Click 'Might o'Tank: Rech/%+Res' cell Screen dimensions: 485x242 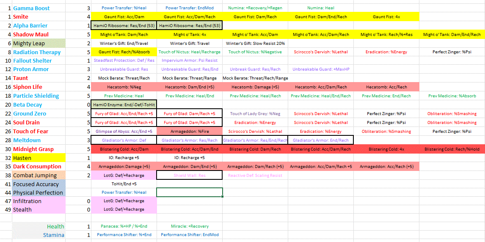(386, 35)
